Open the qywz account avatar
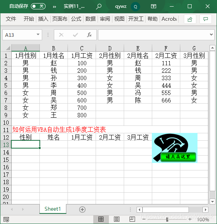 pyautogui.click(x=135, y=7)
